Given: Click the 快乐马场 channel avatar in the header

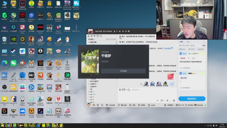Looking at the screenshot, I should tap(90, 31).
